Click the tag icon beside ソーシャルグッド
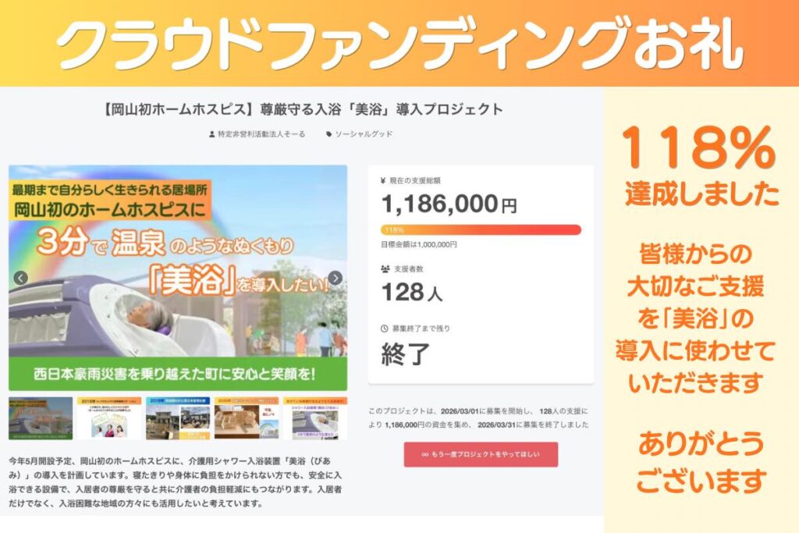 pos(328,134)
